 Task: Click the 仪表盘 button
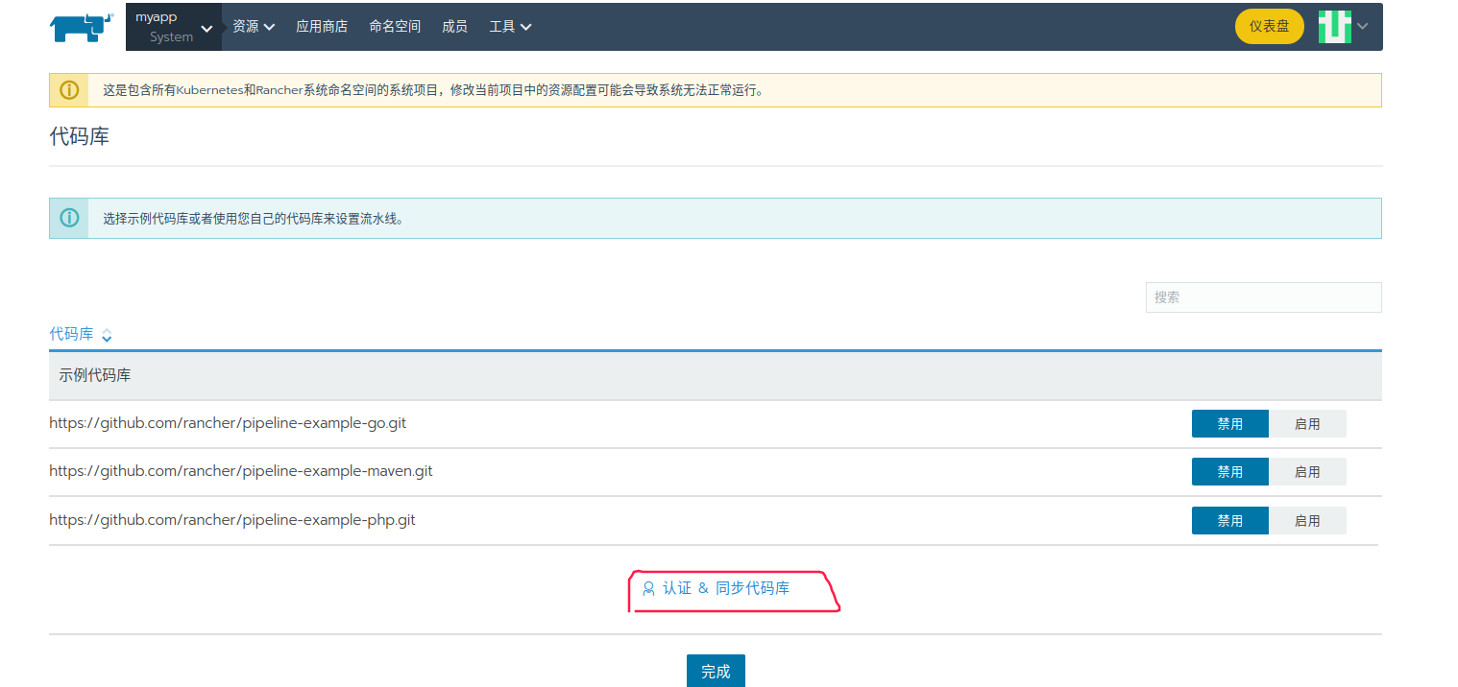(1269, 27)
